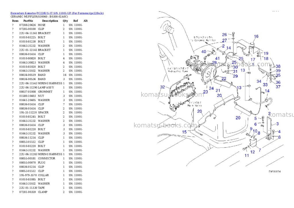The width and height of the screenshot is (294, 208).
Task: Click callout number 16 in the diagram
Action: click(x=256, y=36)
